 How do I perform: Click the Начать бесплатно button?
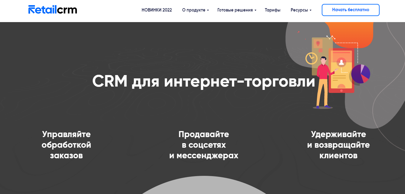[x=350, y=10]
